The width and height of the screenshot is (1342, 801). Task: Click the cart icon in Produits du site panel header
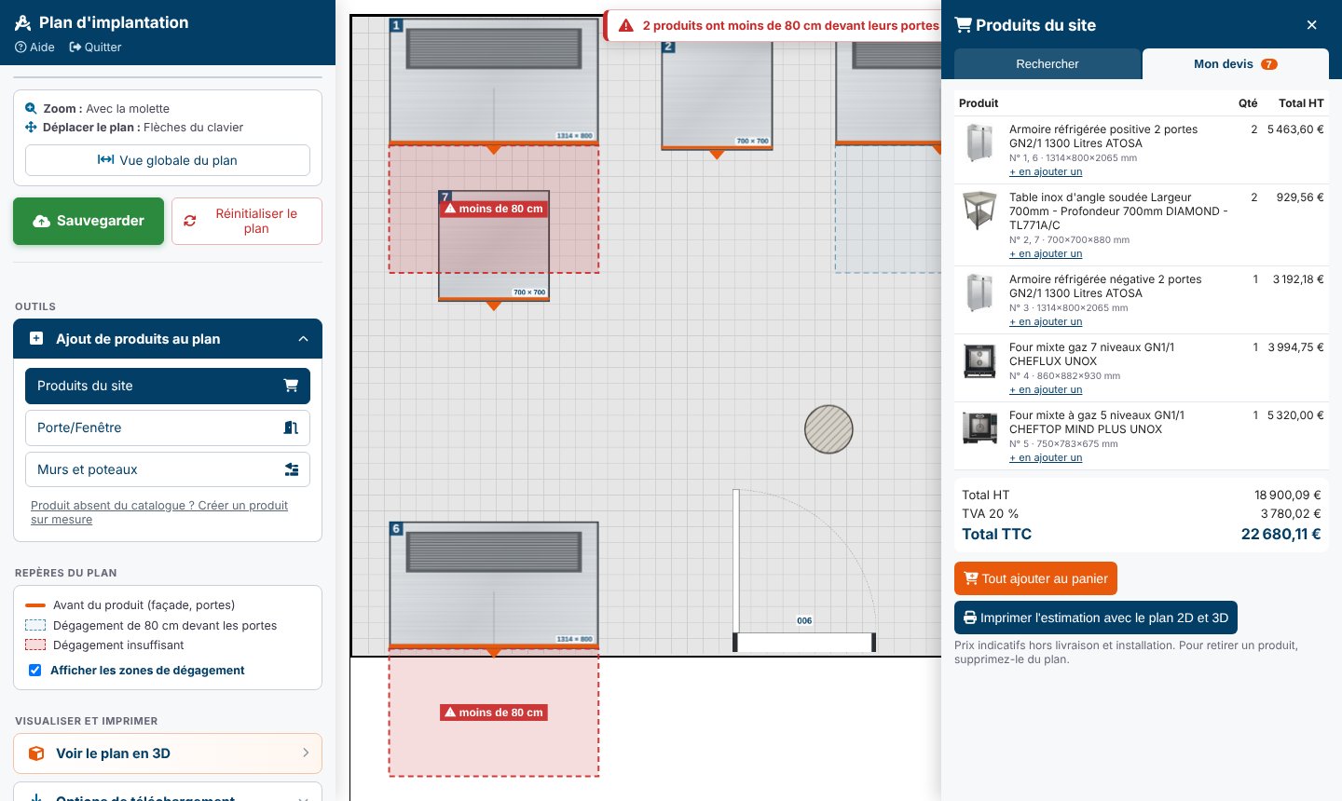point(964,25)
